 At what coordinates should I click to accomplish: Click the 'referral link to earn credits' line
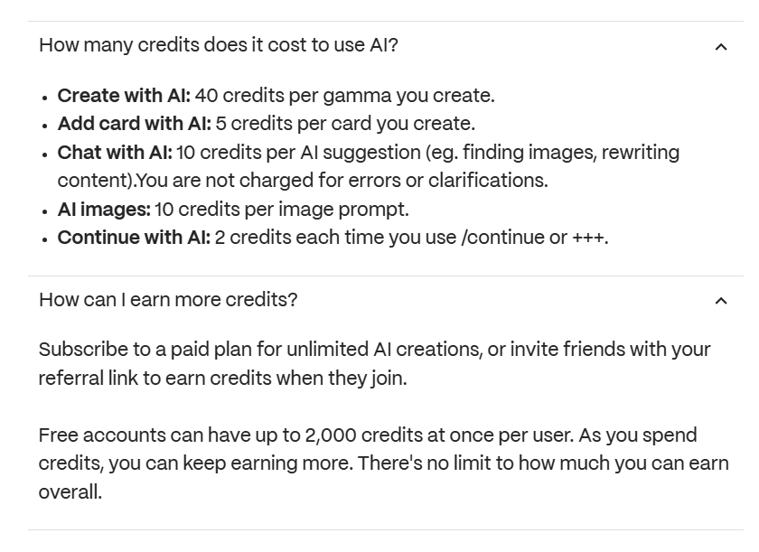pos(222,378)
